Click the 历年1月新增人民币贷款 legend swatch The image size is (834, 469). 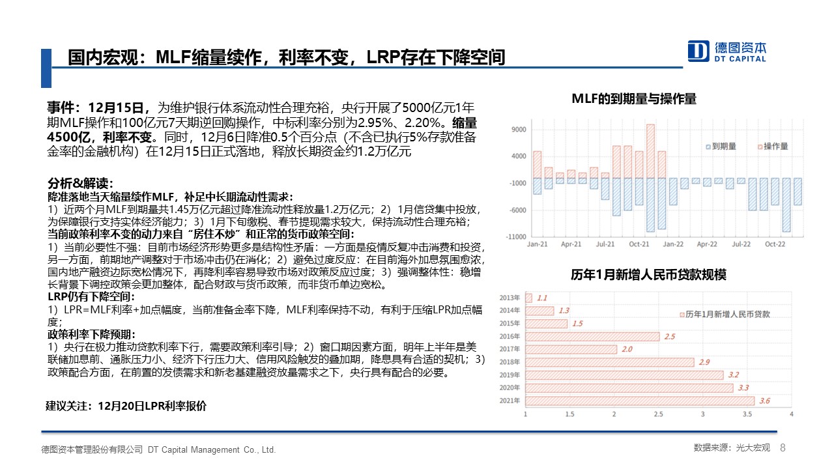pyautogui.click(x=682, y=314)
